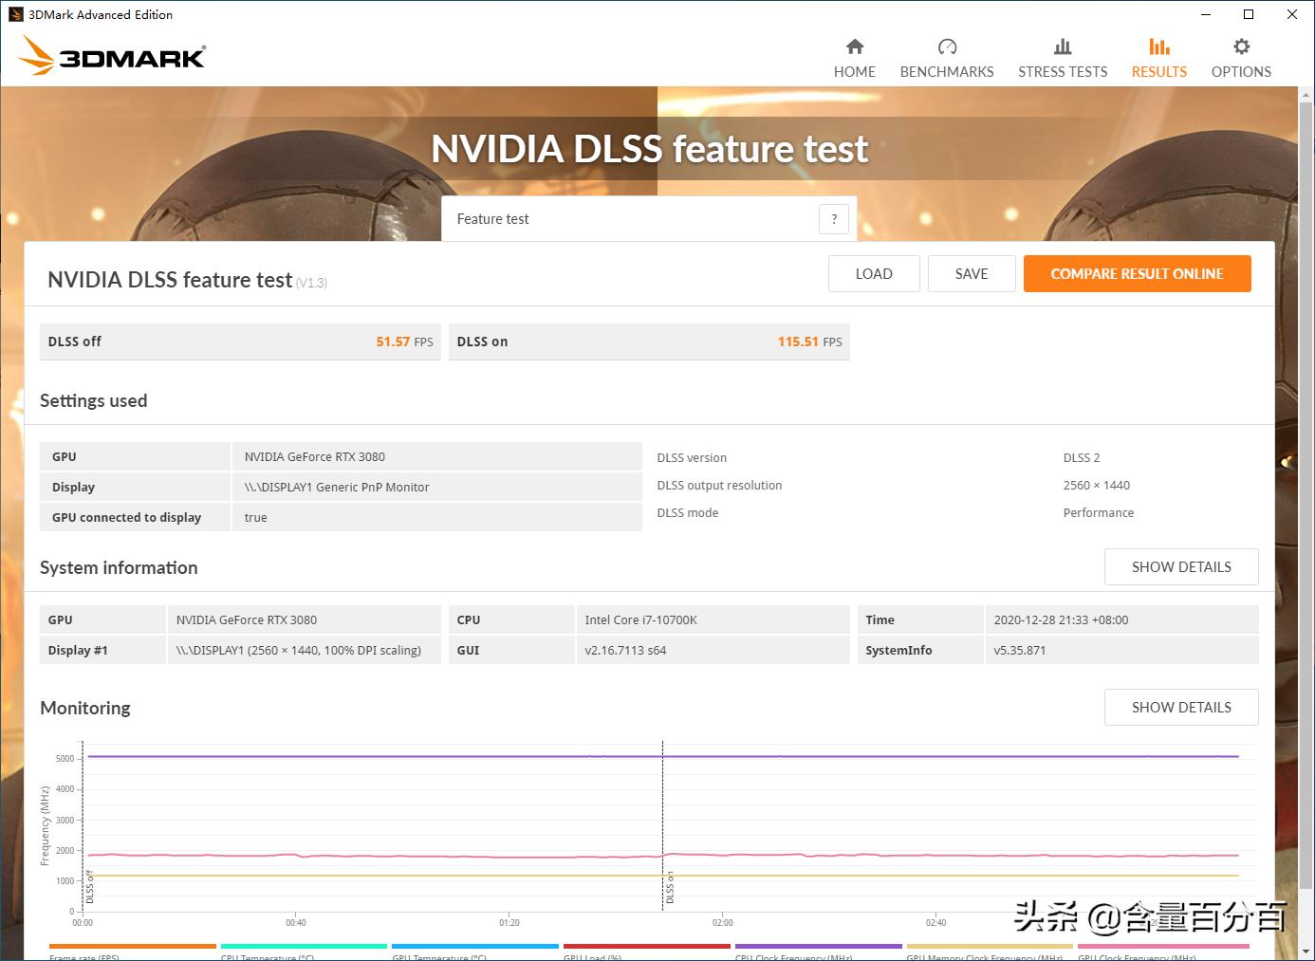
Task: Click the 5000 label on the frequency axis
Action: (x=65, y=759)
